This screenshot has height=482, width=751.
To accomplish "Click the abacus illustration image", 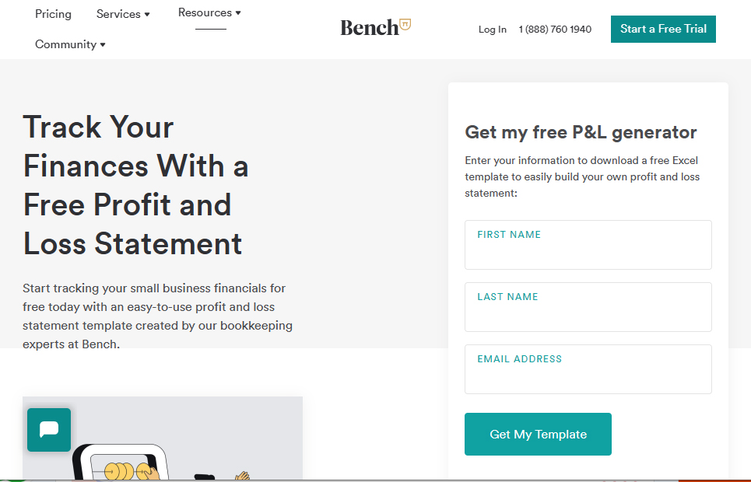I will coord(163,438).
